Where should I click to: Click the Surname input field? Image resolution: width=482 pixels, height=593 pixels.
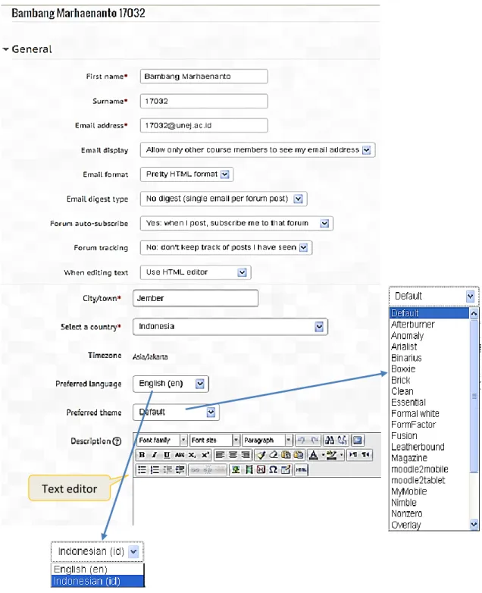click(x=204, y=101)
